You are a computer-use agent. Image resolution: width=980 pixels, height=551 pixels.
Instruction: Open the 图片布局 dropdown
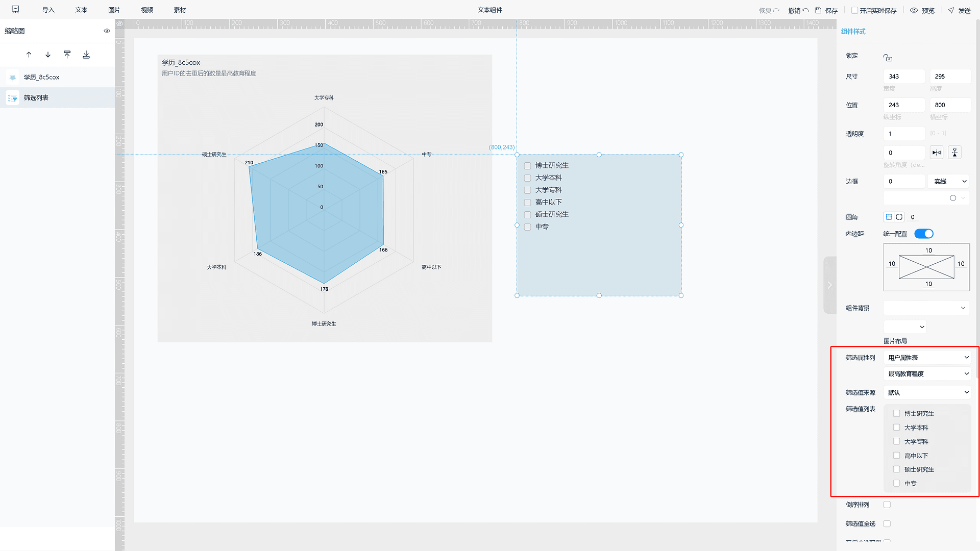coord(905,327)
